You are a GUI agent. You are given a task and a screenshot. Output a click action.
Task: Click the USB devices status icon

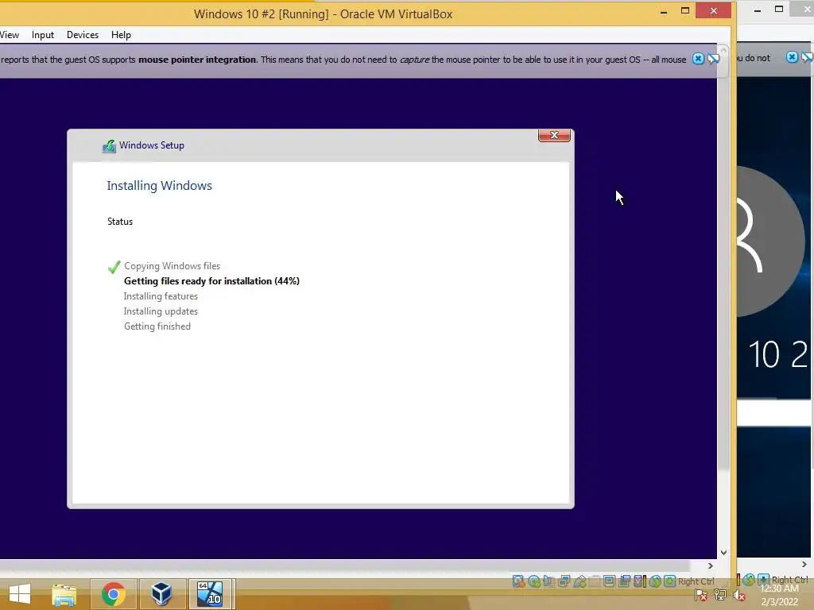click(579, 581)
